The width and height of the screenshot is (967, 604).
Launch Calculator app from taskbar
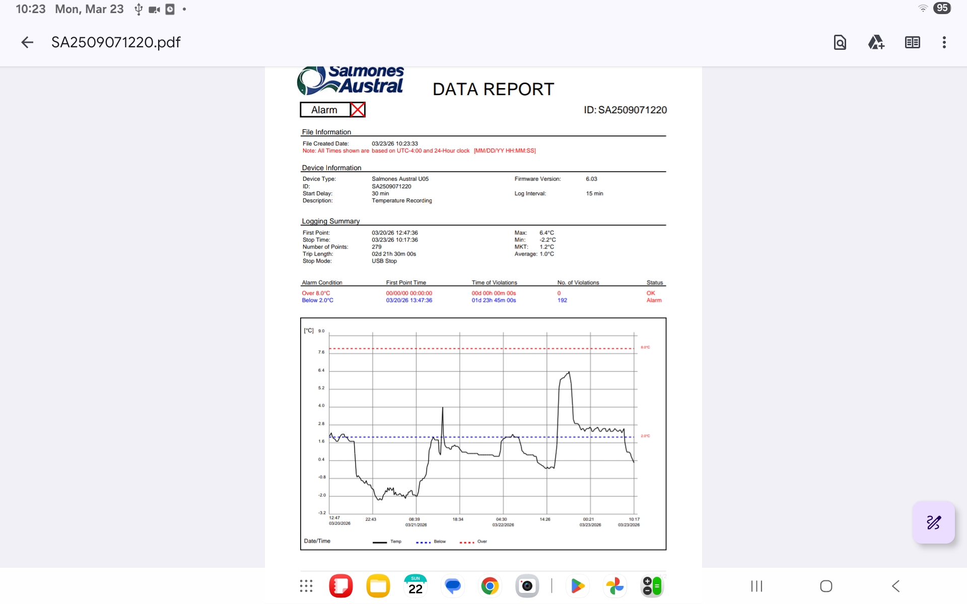point(652,586)
